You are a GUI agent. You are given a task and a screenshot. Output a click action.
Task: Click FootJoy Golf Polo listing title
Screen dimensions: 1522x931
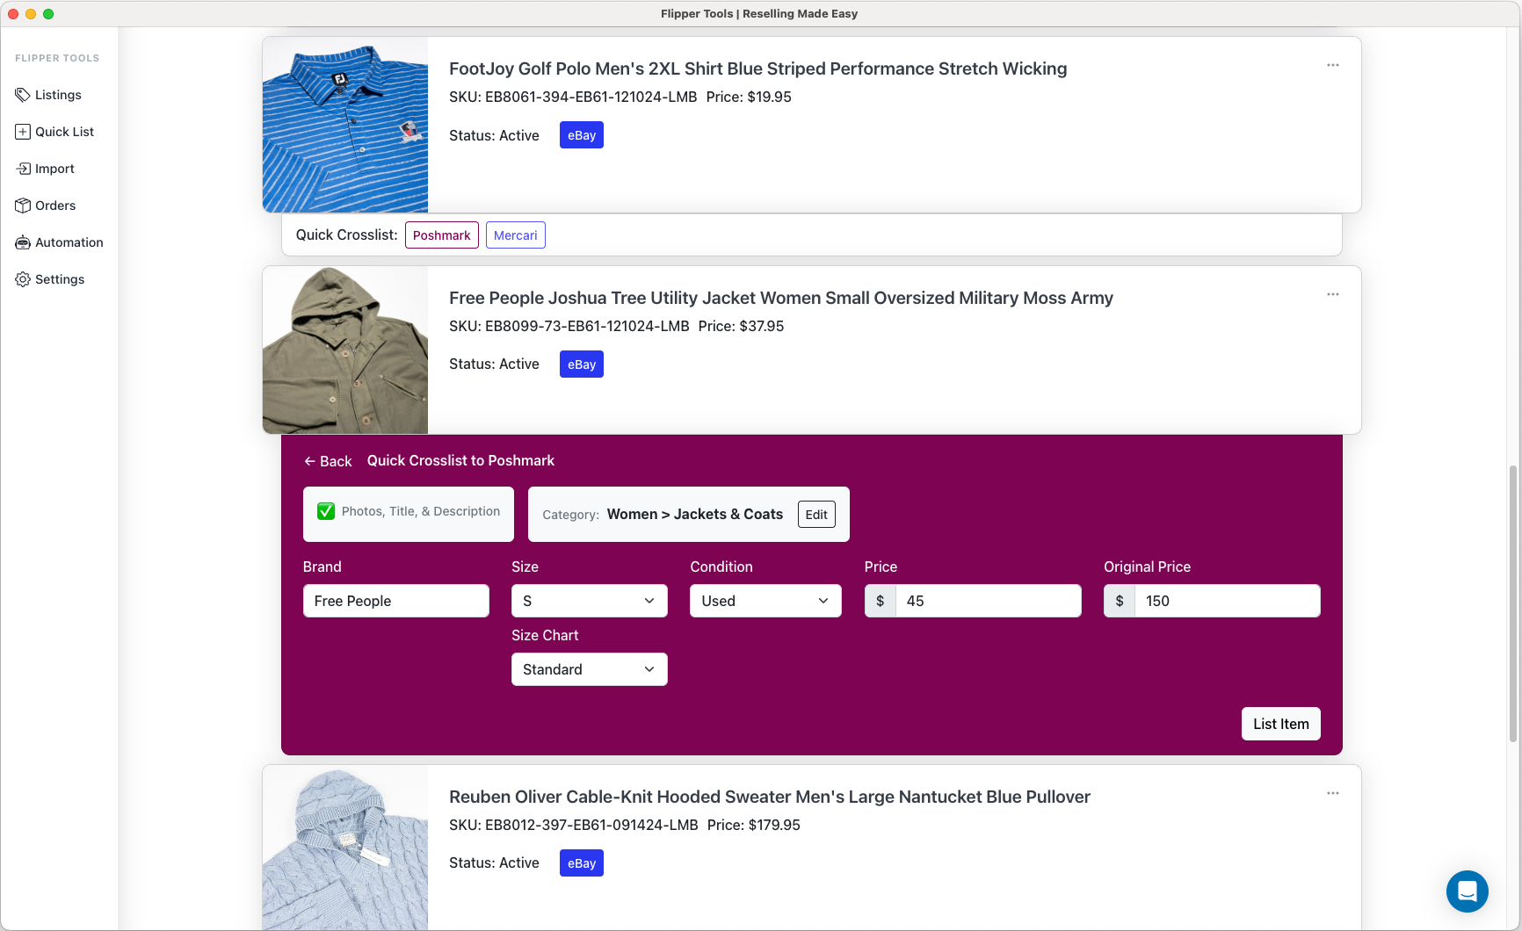757,69
